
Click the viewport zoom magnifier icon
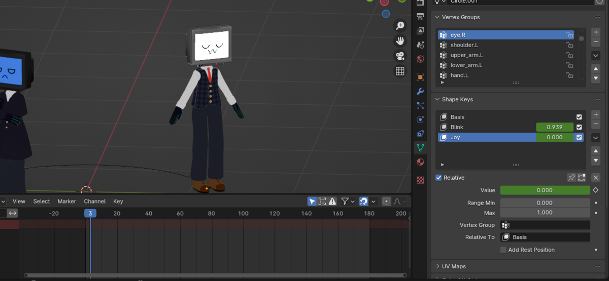pos(400,26)
